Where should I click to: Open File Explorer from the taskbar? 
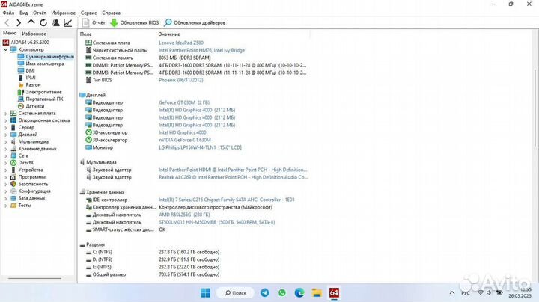tap(317, 293)
